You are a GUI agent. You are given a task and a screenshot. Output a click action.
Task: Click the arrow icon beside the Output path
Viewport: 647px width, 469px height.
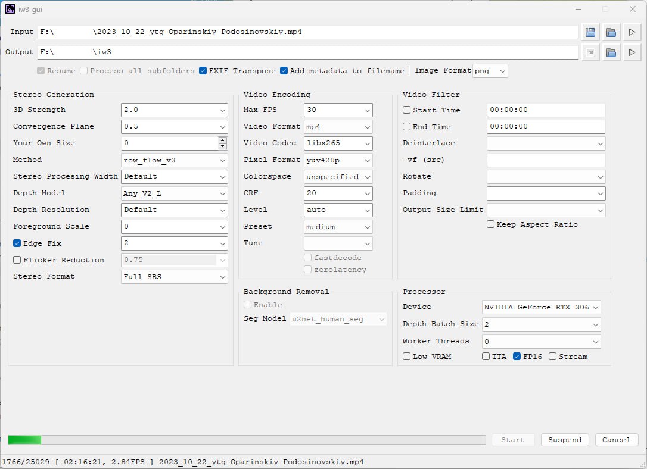click(x=590, y=52)
